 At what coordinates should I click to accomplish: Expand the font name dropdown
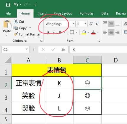(74, 24)
